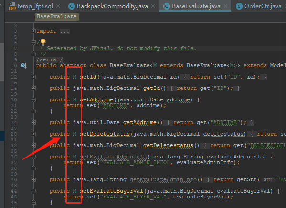This screenshot has height=208, width=286.
Task: Click the yellow light bulb intention icon
Action: coord(43,42)
